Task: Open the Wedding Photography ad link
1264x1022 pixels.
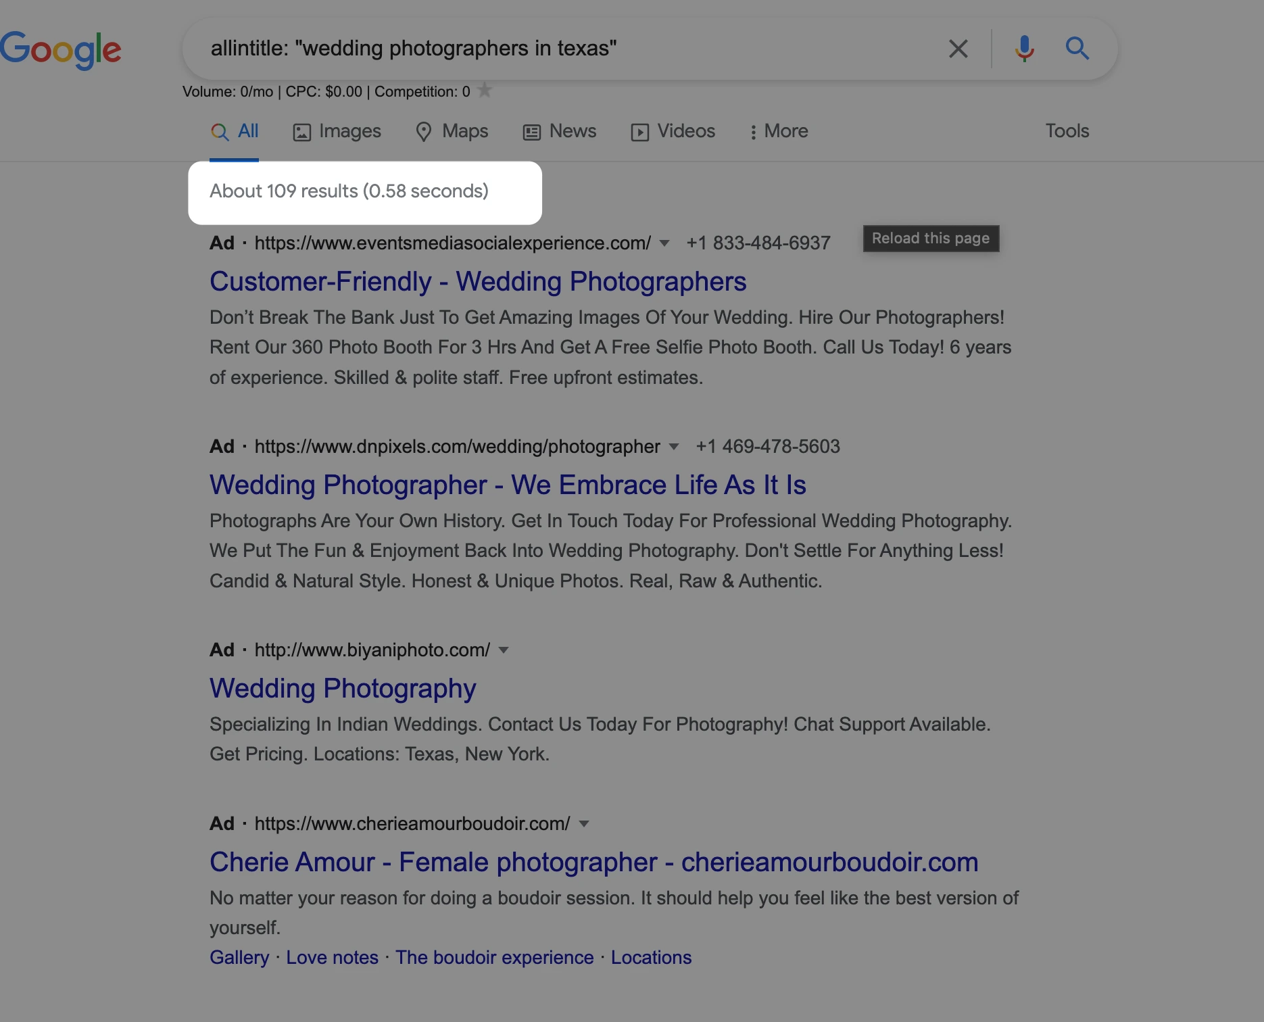Action: 343,688
